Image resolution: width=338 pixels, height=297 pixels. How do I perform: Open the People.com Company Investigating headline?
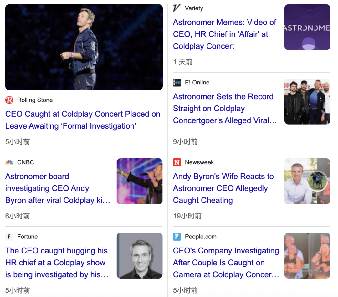[x=226, y=263]
